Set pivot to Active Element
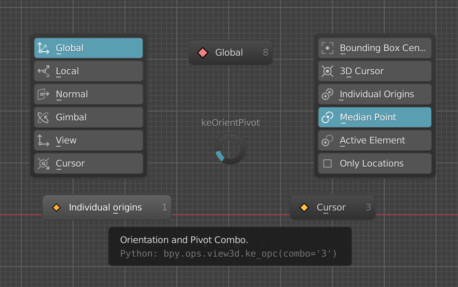The height and width of the screenshot is (287, 458). point(375,140)
